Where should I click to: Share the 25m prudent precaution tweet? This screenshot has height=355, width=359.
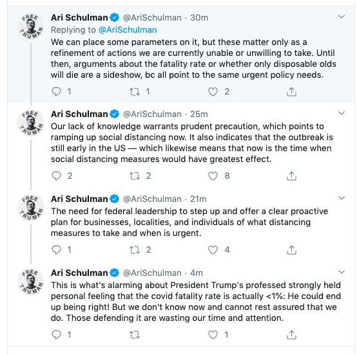point(291,176)
